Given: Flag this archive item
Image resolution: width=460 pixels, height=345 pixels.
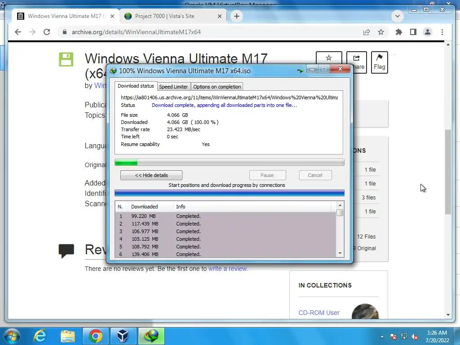Looking at the screenshot, I should (379, 62).
